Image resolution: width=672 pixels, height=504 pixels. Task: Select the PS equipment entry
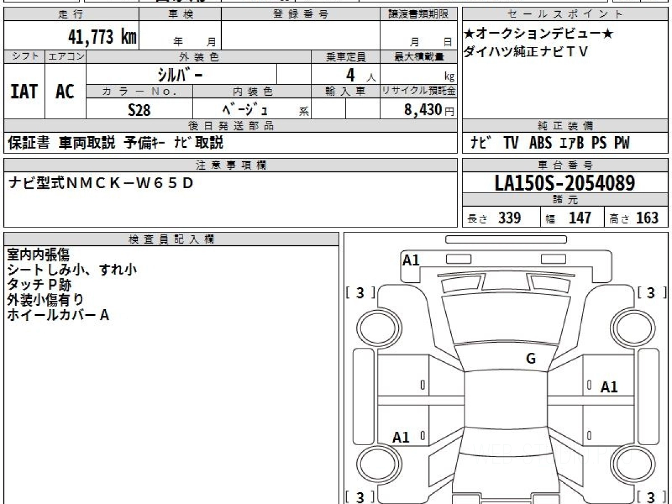pos(599,143)
